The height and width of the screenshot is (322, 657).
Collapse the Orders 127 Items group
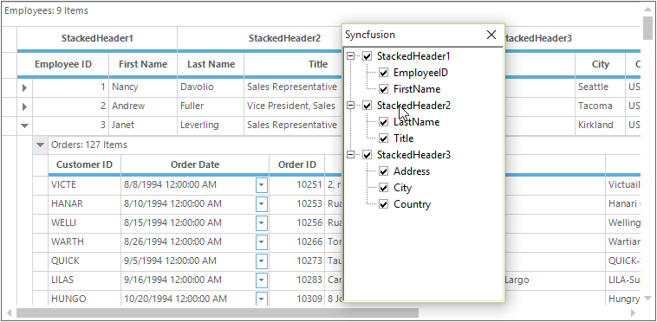click(40, 145)
